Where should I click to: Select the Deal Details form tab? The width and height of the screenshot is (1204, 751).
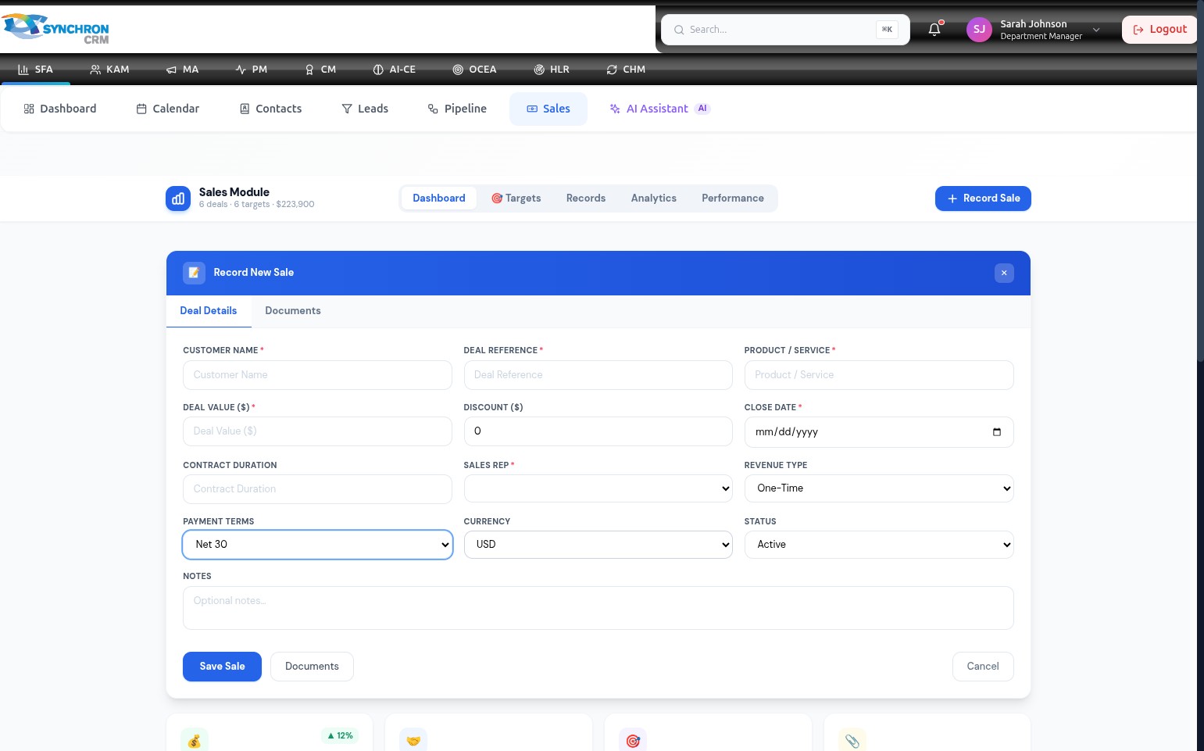click(209, 311)
